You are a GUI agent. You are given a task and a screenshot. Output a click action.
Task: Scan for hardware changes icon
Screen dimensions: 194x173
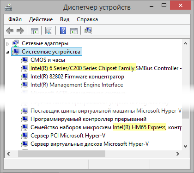coord(88,30)
